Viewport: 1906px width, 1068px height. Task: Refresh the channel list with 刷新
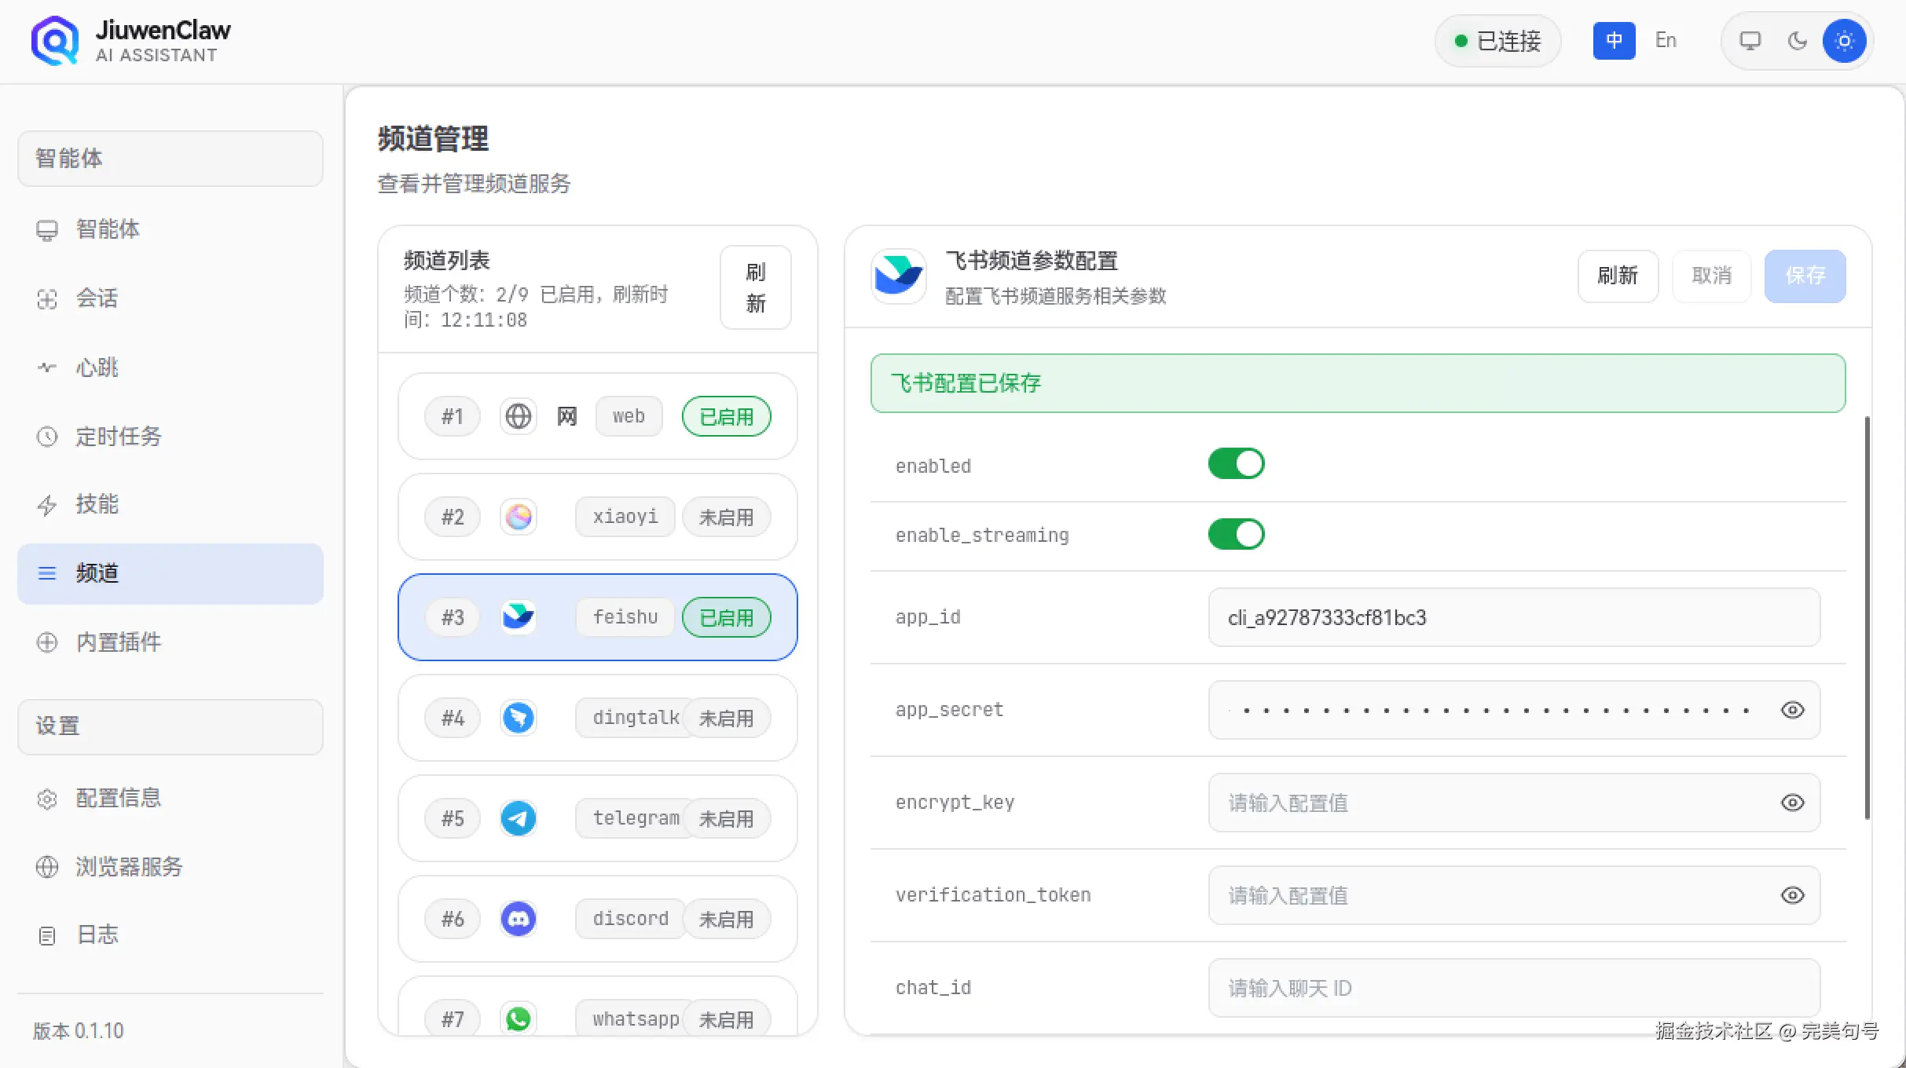pos(755,287)
